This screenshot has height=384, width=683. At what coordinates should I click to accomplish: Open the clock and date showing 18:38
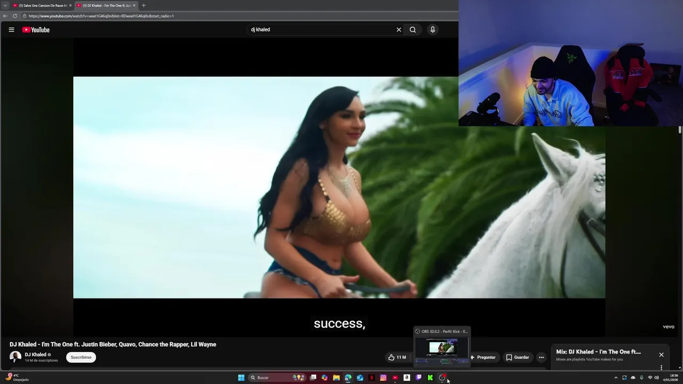point(670,378)
